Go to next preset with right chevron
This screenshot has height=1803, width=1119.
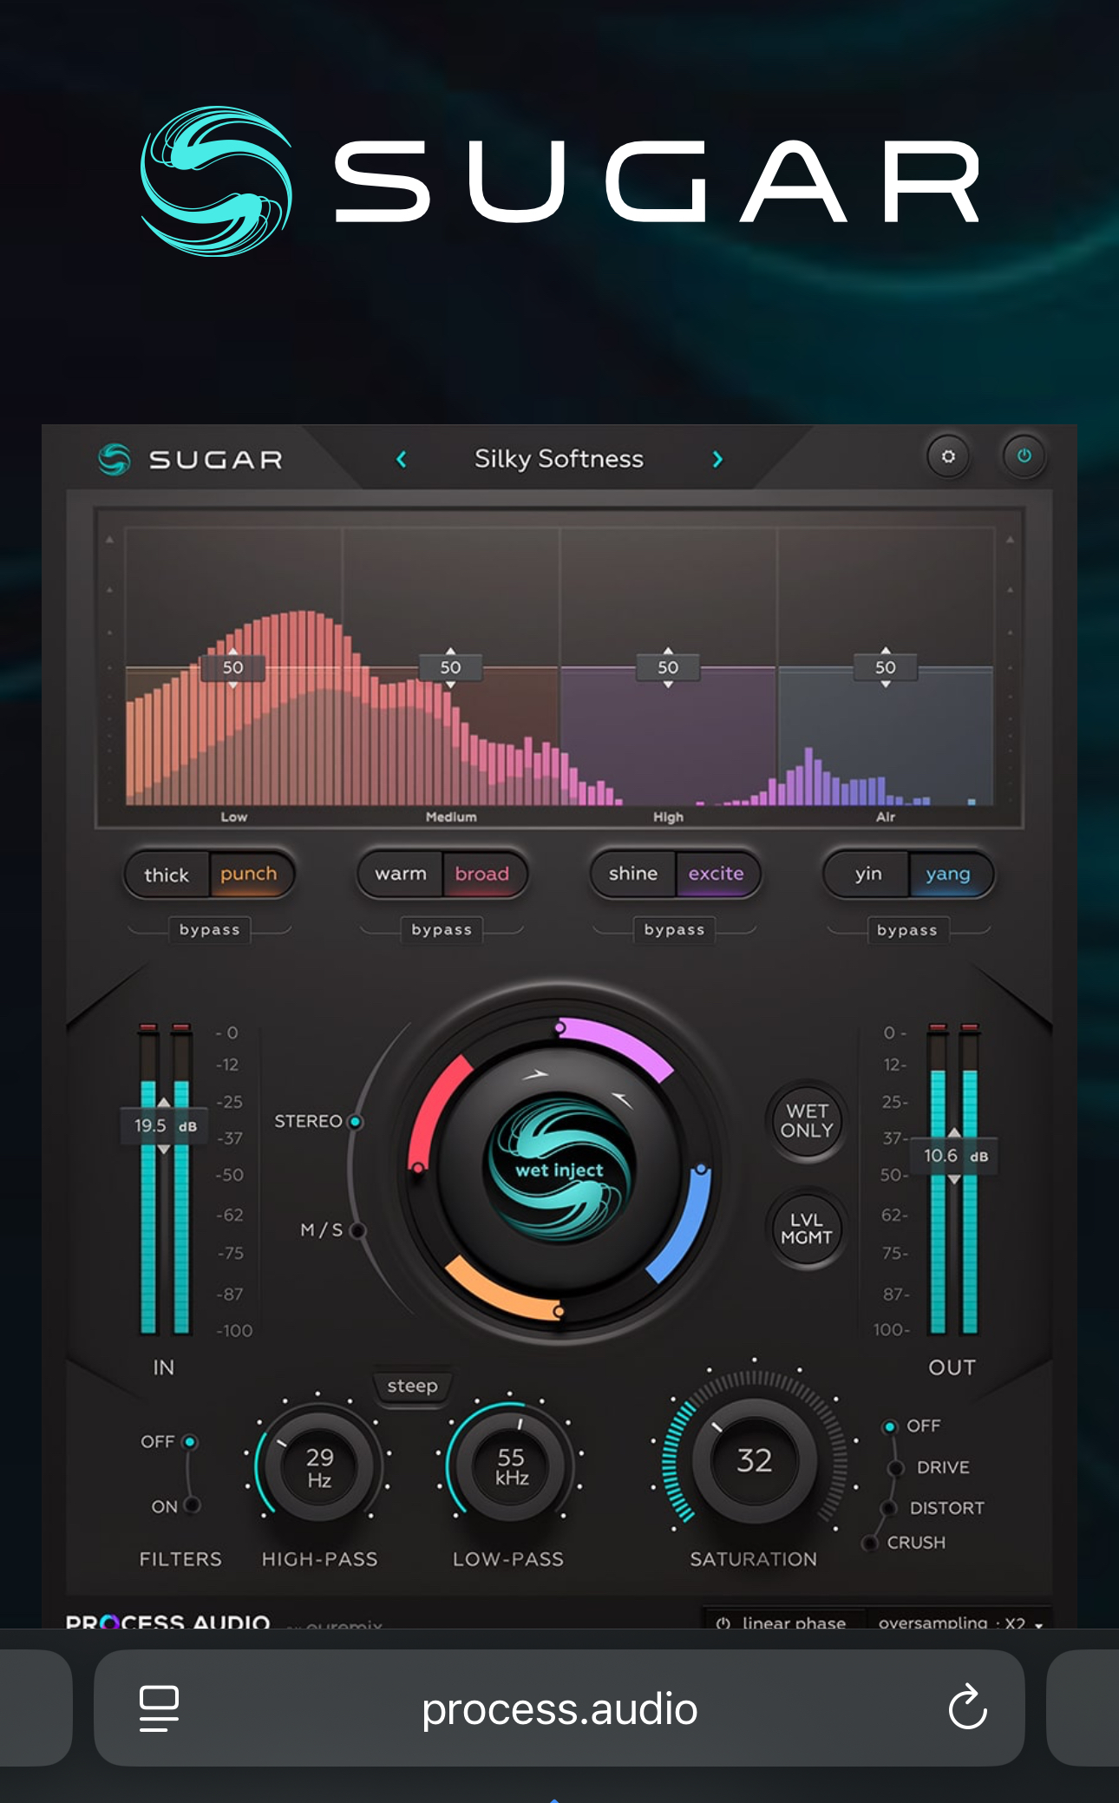click(717, 459)
